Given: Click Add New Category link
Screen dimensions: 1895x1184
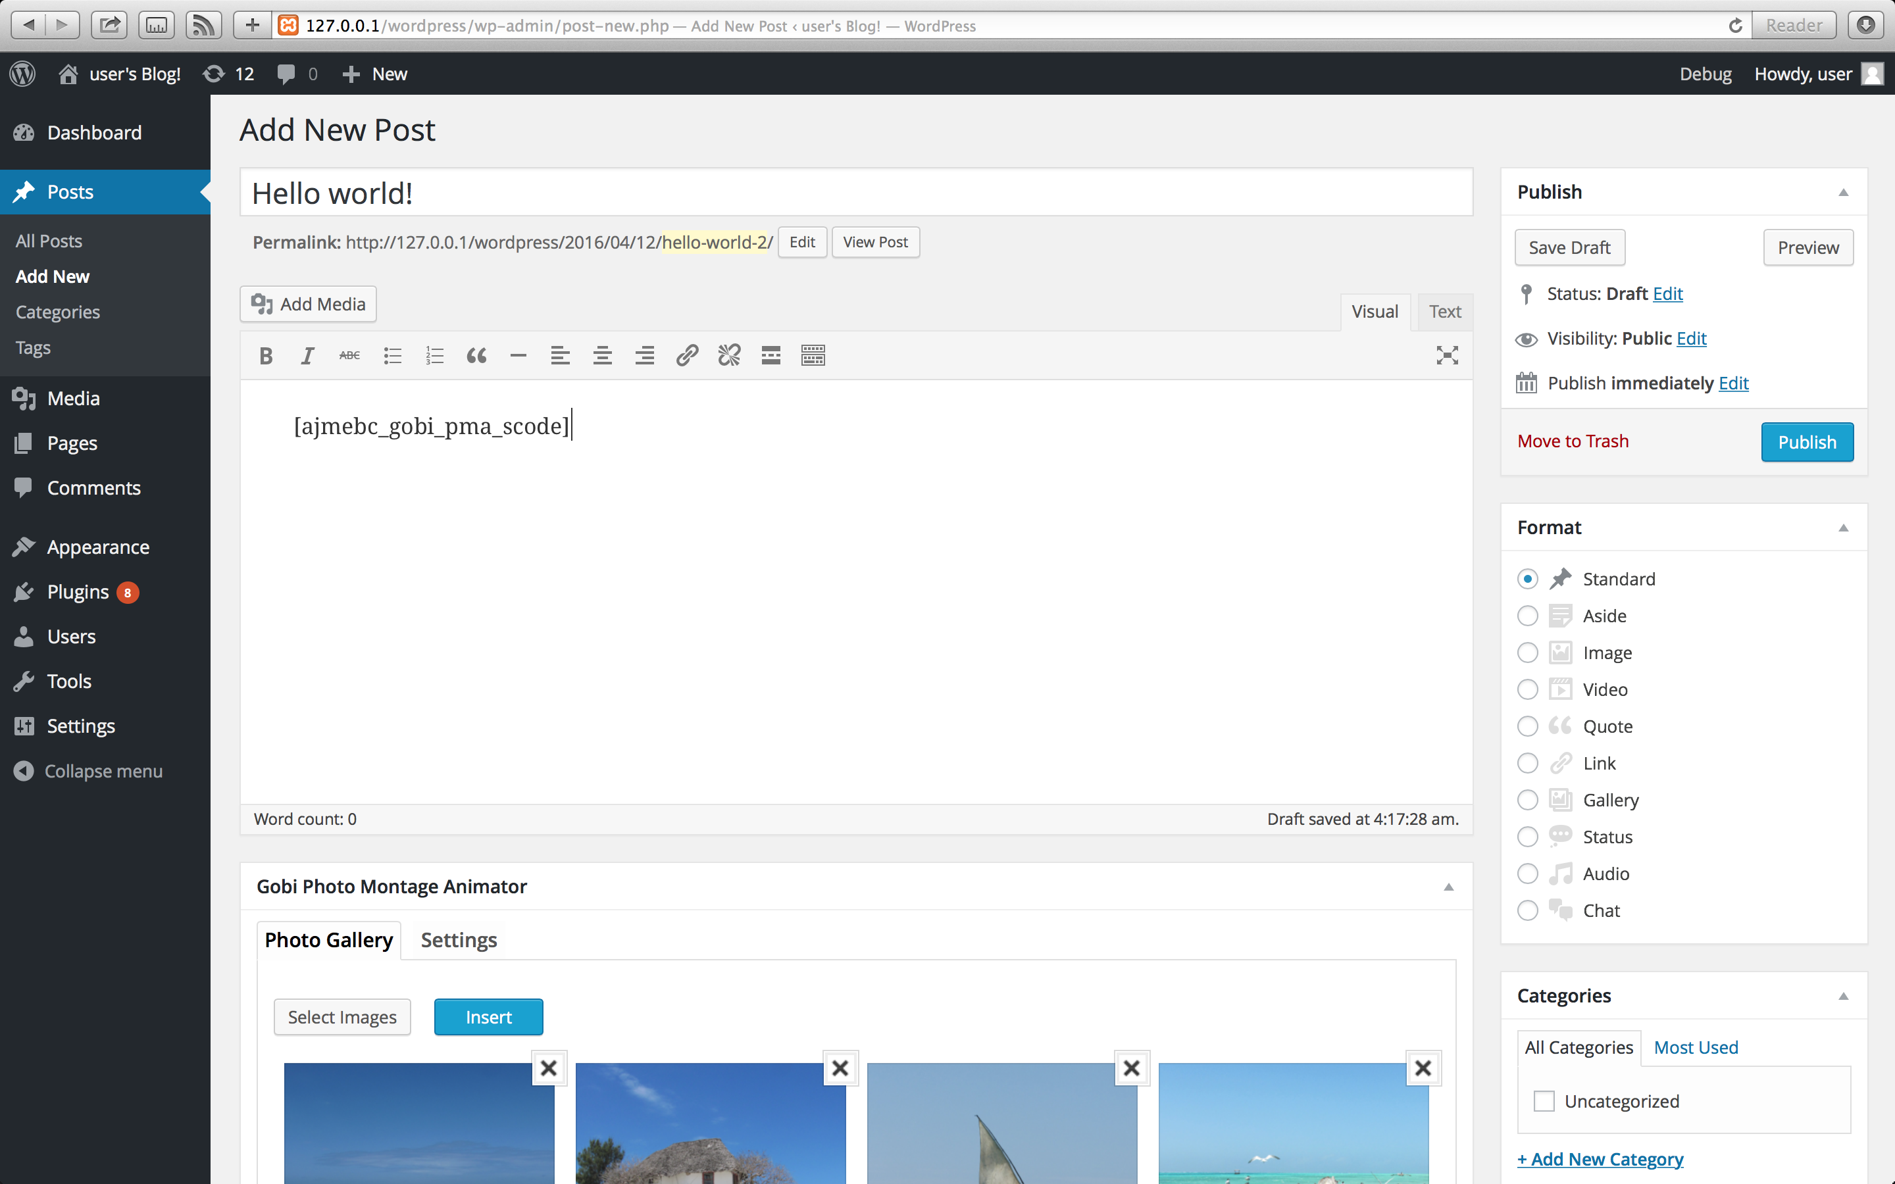Looking at the screenshot, I should [1600, 1159].
